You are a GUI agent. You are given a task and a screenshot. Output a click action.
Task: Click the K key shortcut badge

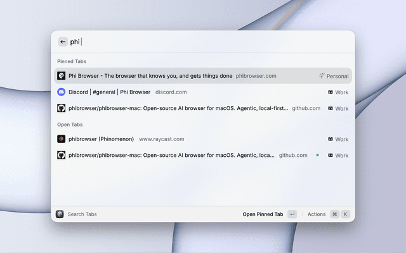[x=345, y=214]
